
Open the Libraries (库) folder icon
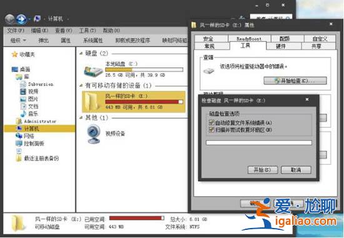pyautogui.click(x=19, y=77)
